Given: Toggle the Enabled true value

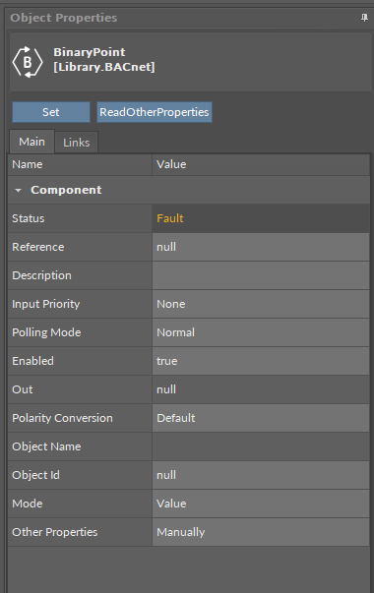Looking at the screenshot, I should pos(261,361).
